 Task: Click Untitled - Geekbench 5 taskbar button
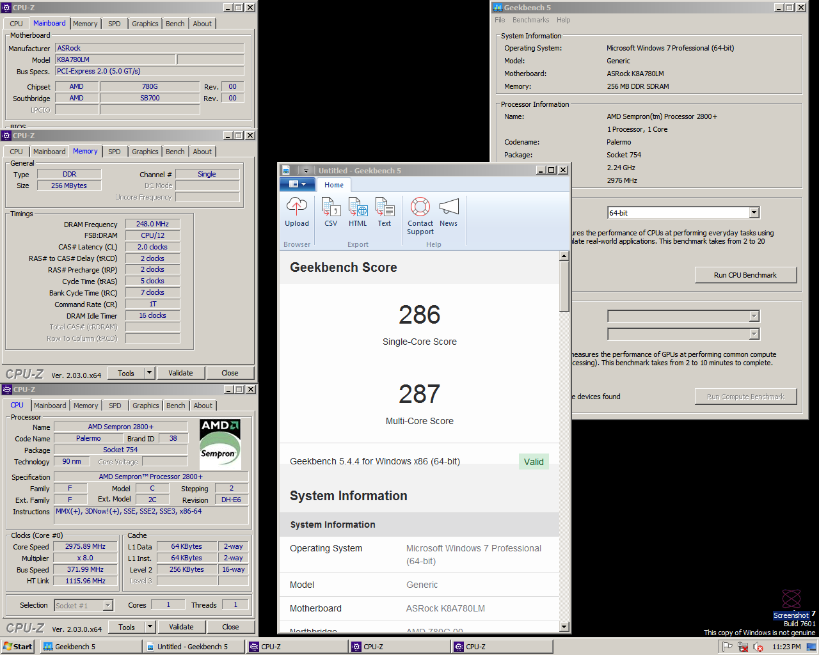(193, 647)
